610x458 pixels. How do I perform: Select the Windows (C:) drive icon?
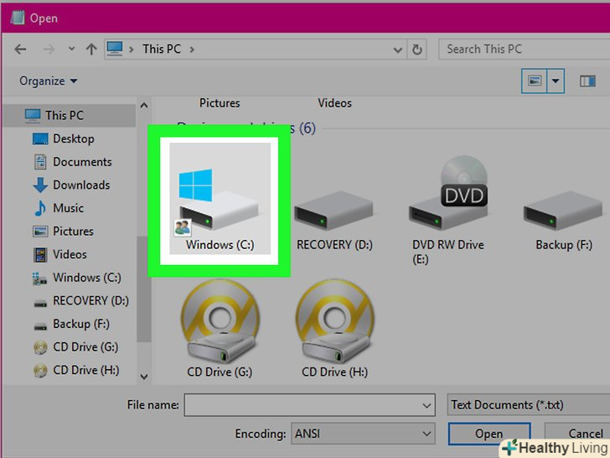point(220,199)
